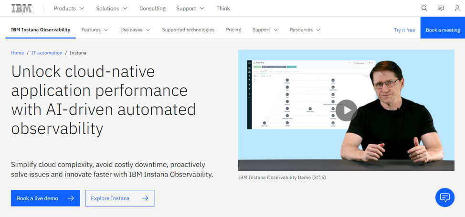Click Book a live demo button
The image size is (465, 217).
click(x=45, y=198)
